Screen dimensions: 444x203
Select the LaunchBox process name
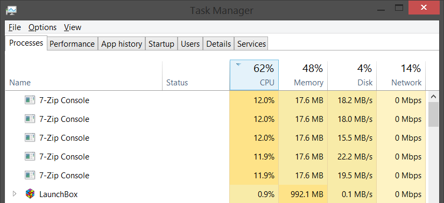(59, 194)
